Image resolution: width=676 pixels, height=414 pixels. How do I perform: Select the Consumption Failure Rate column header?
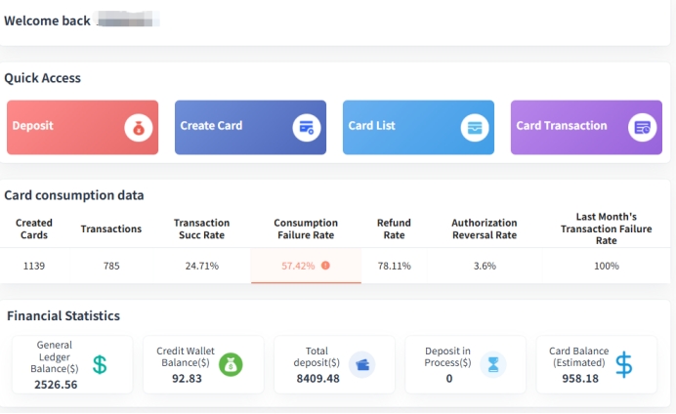[x=306, y=228]
